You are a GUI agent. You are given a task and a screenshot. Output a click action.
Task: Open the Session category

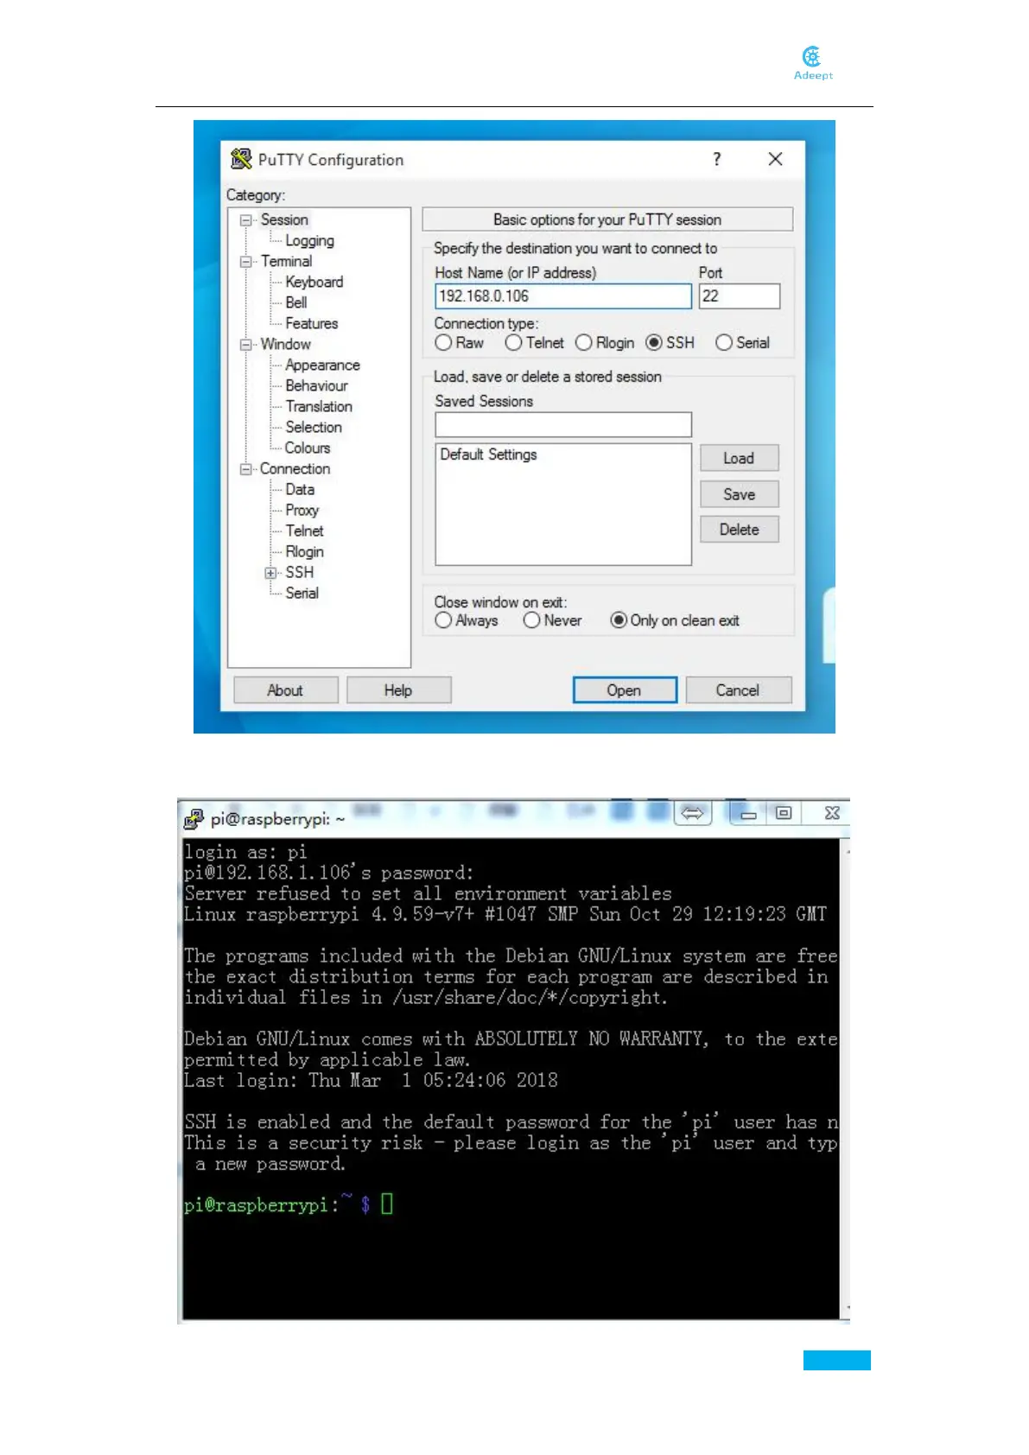[x=284, y=220]
